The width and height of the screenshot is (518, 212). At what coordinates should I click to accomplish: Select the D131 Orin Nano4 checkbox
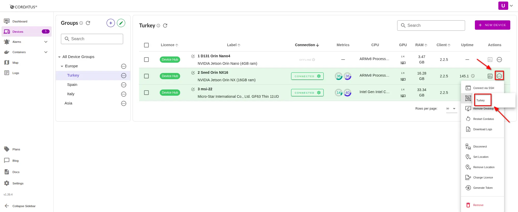(146, 60)
